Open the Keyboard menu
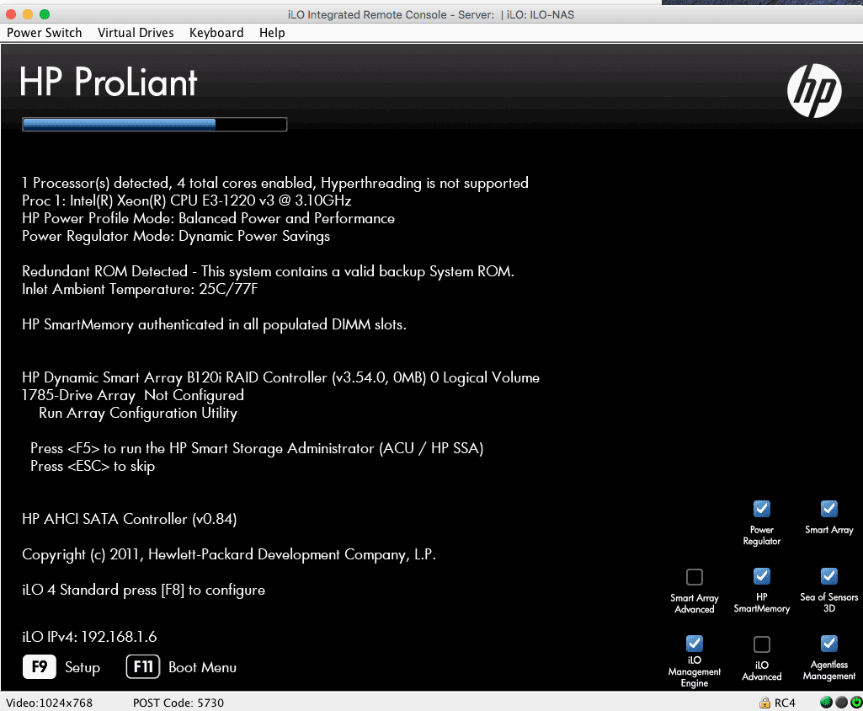This screenshot has height=711, width=863. pyautogui.click(x=216, y=33)
